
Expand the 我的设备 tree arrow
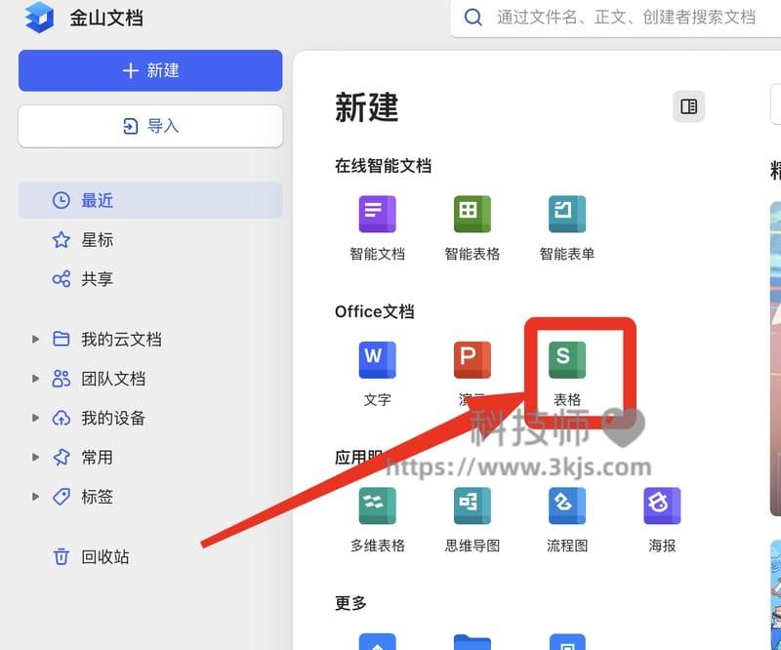35,418
